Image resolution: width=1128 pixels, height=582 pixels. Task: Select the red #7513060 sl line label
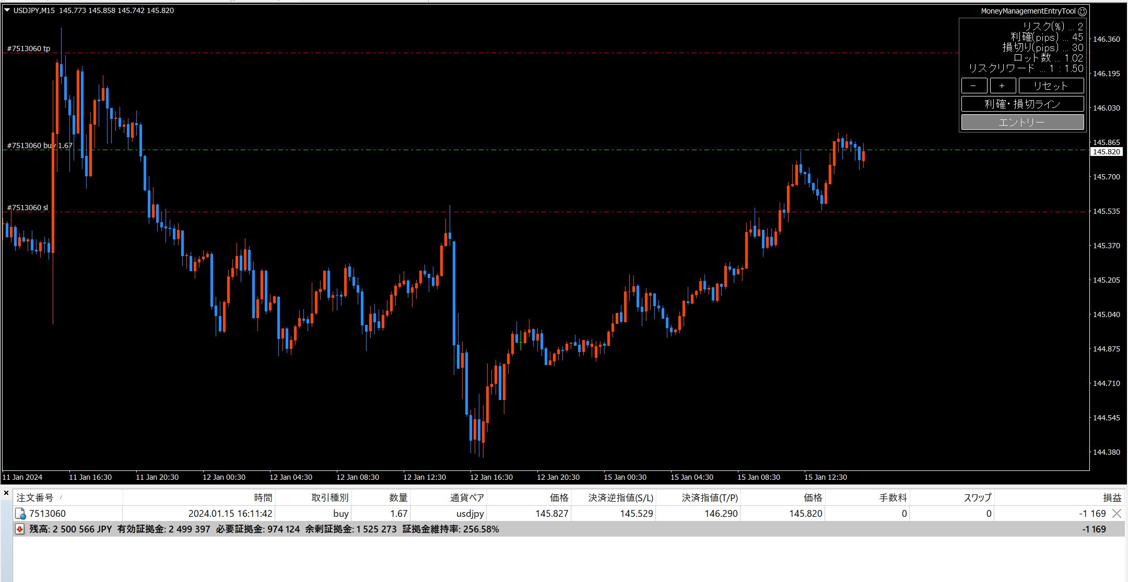[27, 208]
